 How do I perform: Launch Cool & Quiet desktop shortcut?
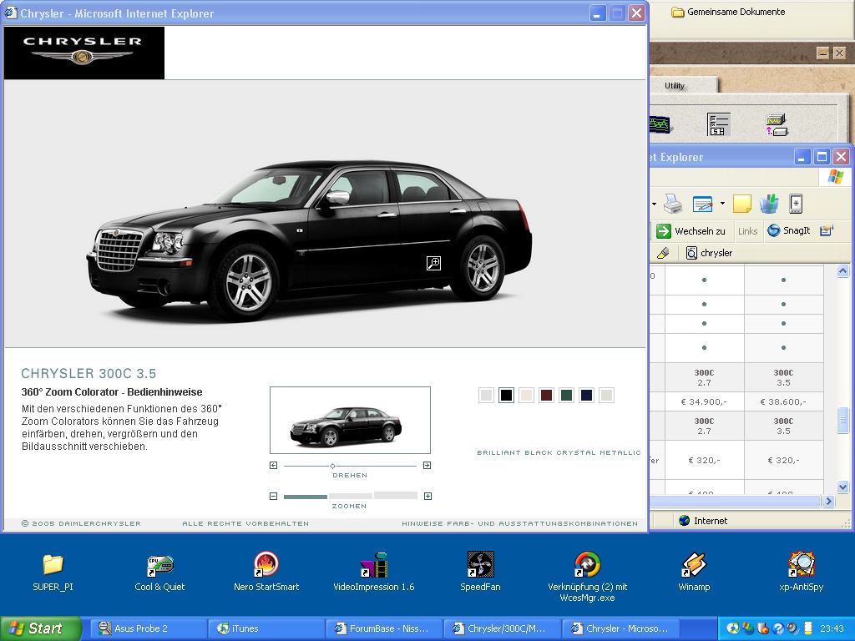click(x=159, y=572)
